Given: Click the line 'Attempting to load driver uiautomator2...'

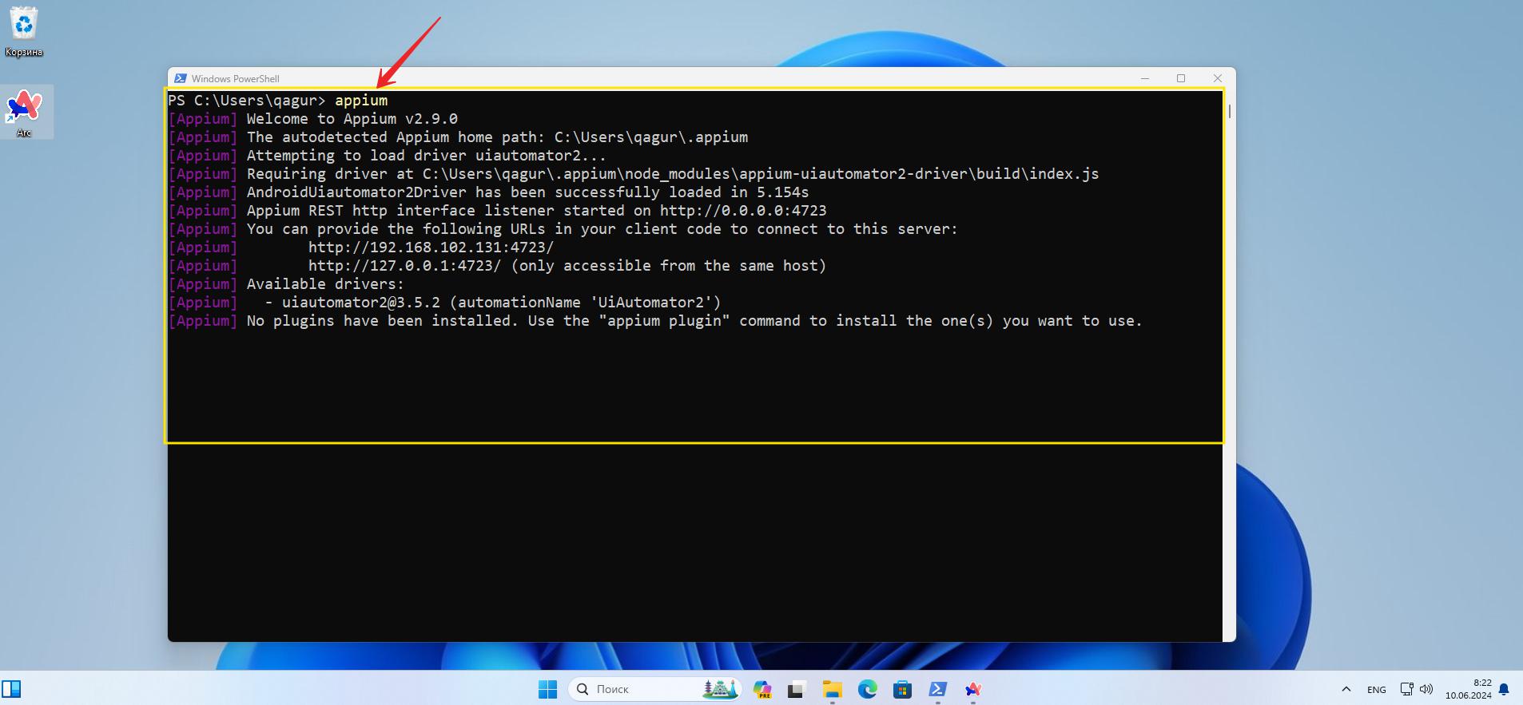Looking at the screenshot, I should pos(426,156).
